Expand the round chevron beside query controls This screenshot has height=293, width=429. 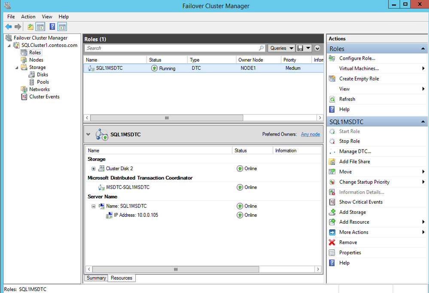tap(317, 48)
